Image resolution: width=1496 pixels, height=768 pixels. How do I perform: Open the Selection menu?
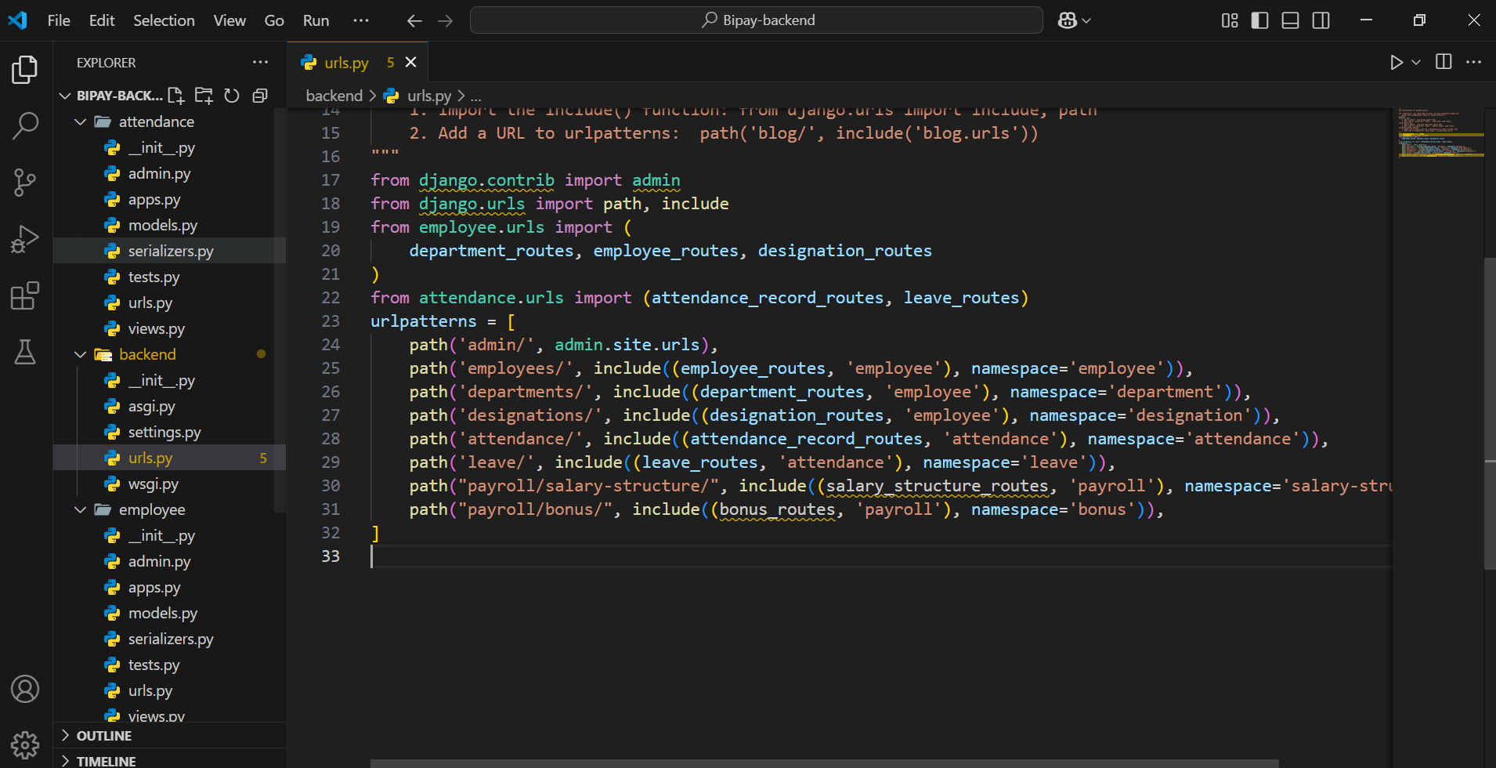[x=164, y=20]
